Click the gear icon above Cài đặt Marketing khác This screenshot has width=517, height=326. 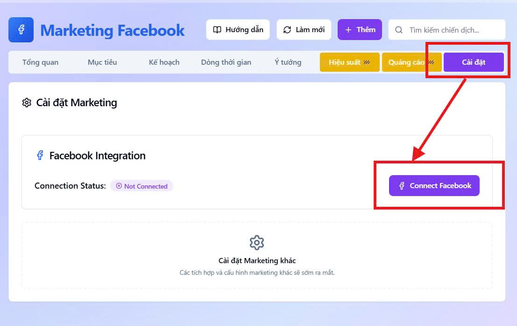[257, 243]
